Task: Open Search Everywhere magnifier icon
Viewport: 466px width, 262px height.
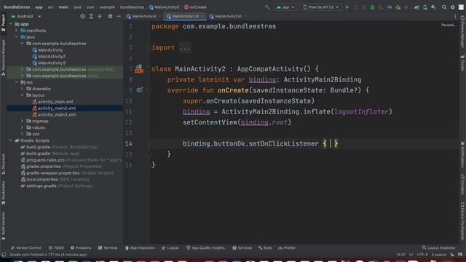Action: click(444, 7)
